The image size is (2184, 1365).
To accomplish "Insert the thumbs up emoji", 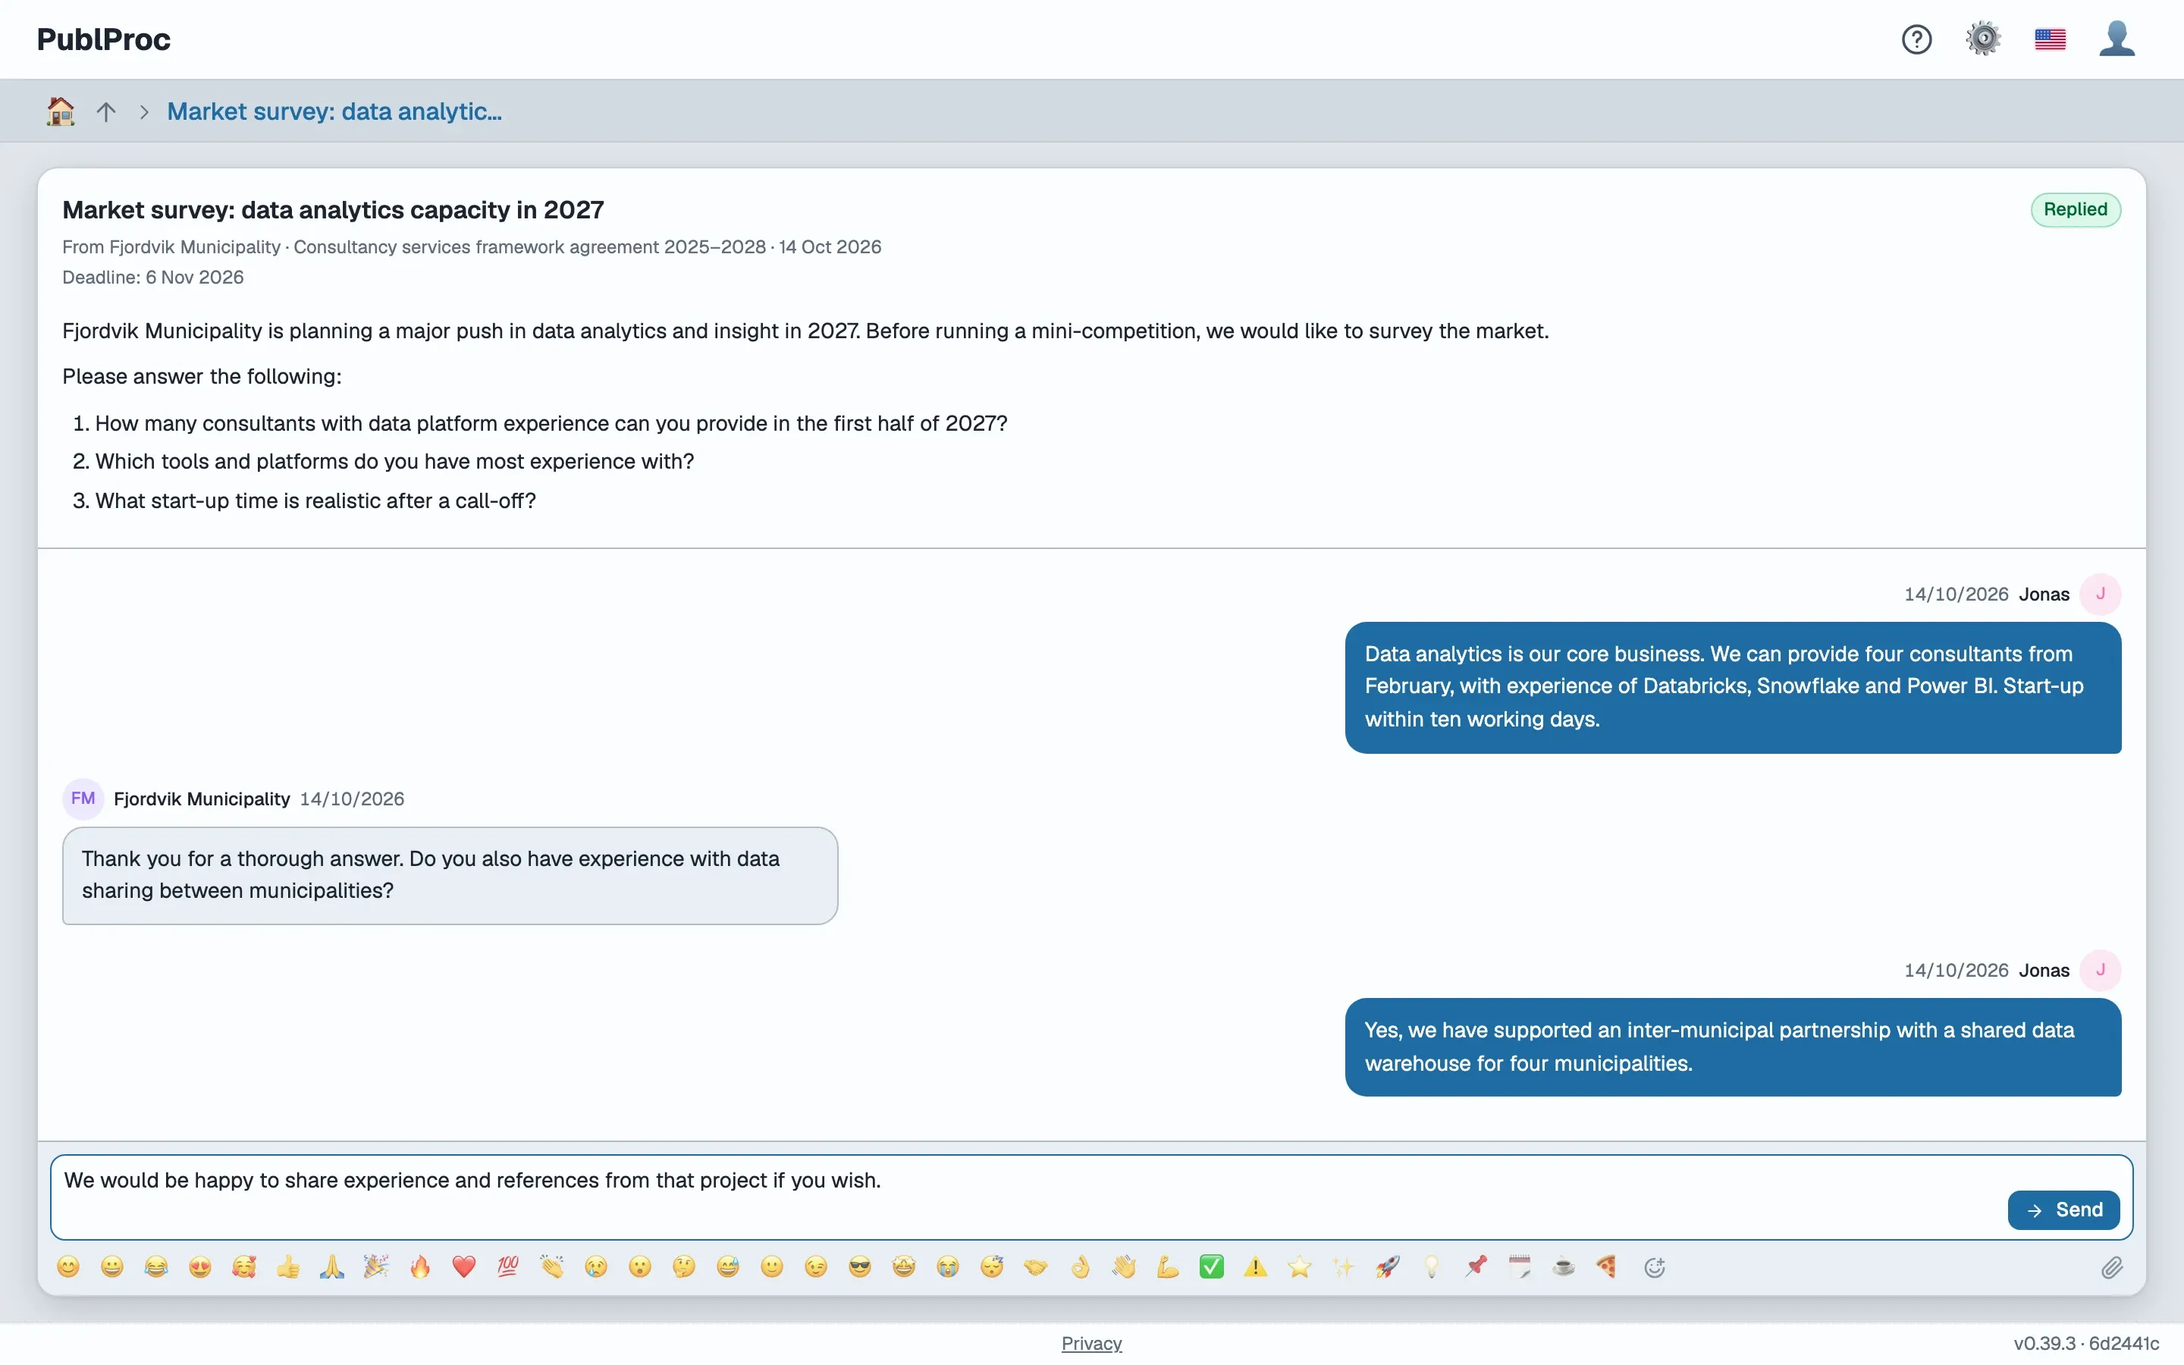I will point(288,1267).
